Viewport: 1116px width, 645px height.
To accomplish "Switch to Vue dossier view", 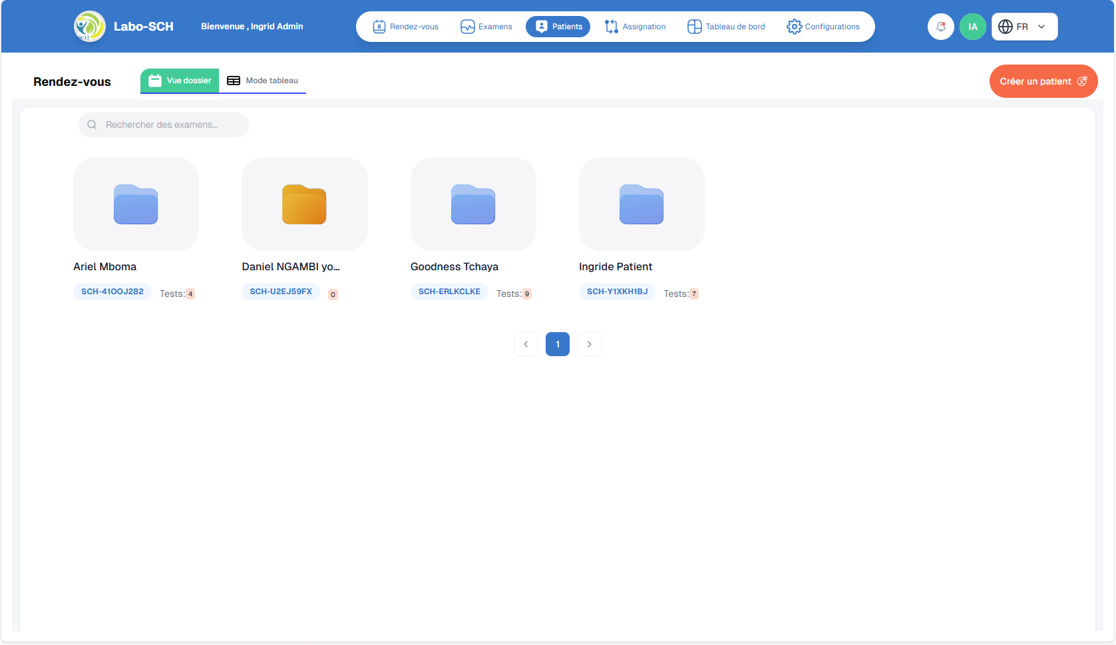I will point(180,81).
